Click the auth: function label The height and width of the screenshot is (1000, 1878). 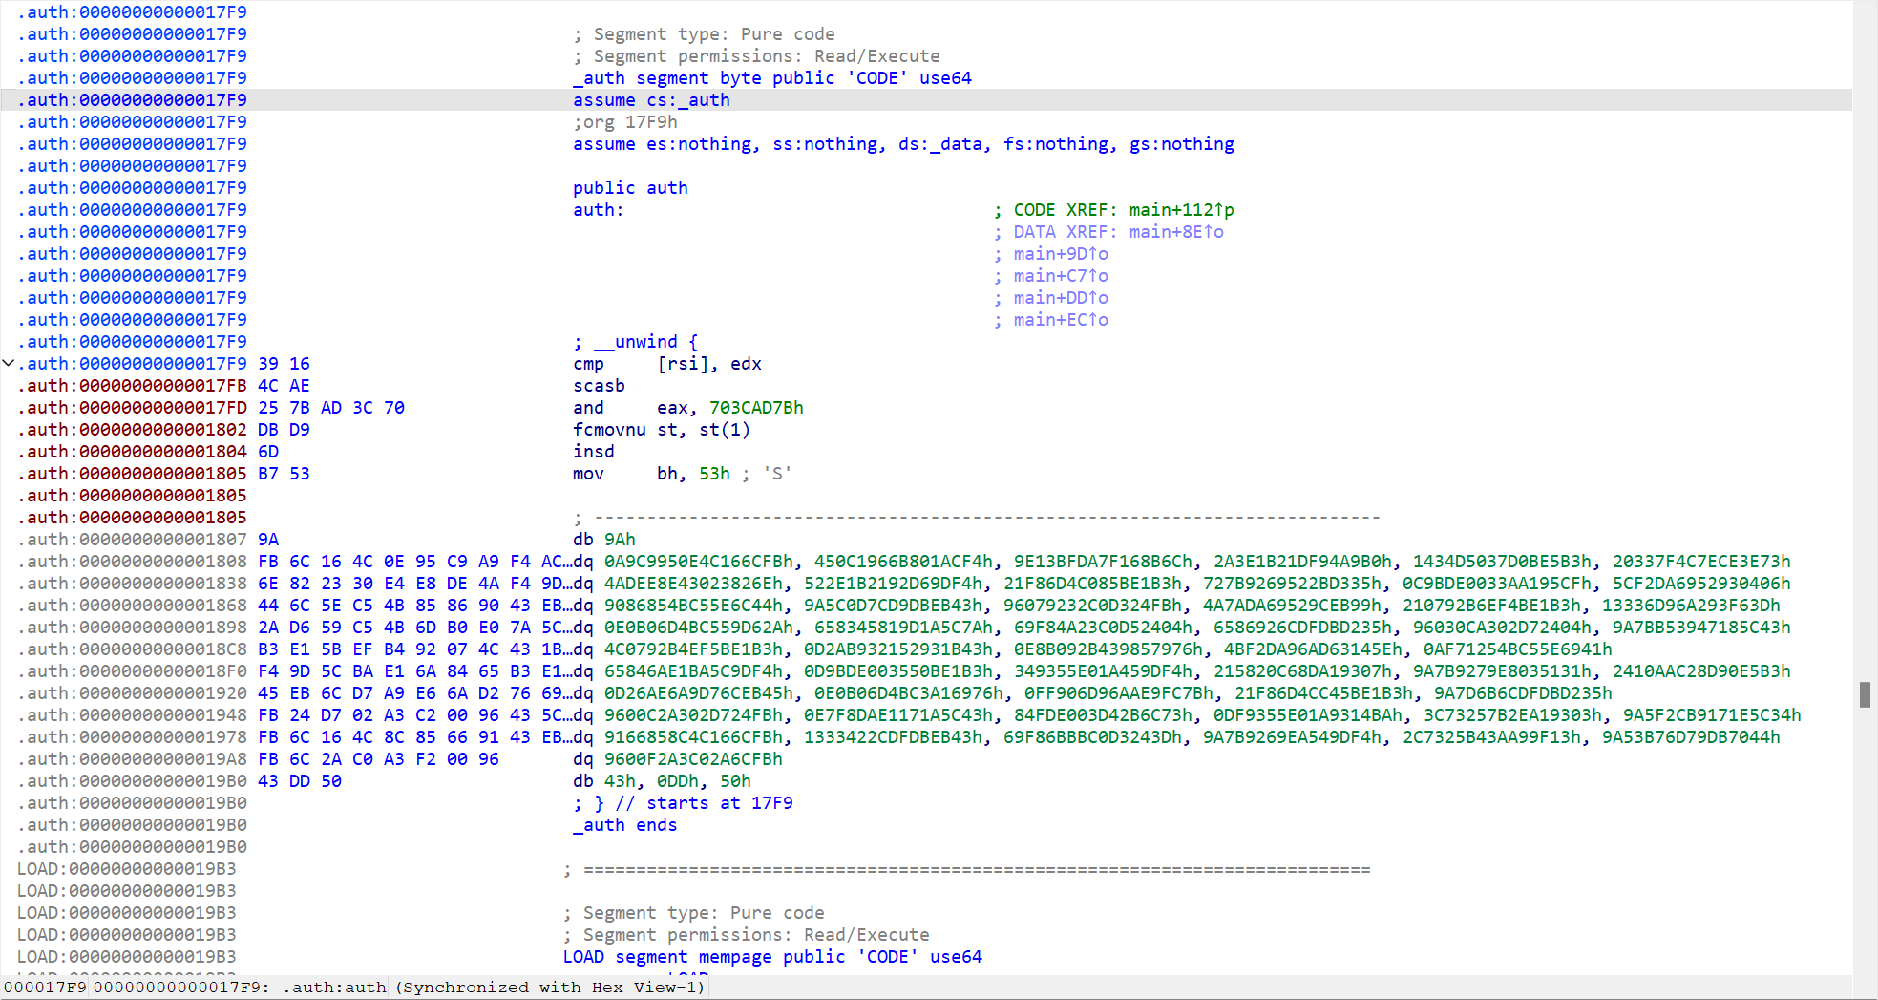pos(598,210)
